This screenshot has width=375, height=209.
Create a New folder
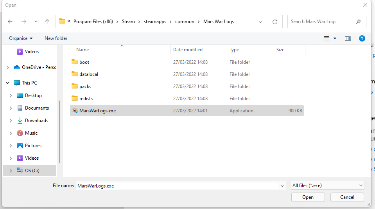point(56,38)
